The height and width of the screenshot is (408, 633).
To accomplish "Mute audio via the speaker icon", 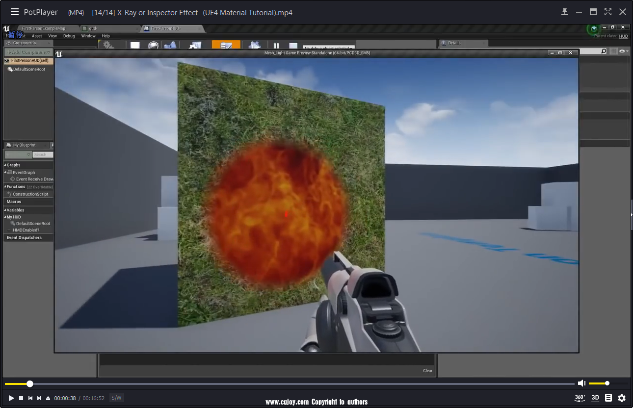I will coord(581,383).
